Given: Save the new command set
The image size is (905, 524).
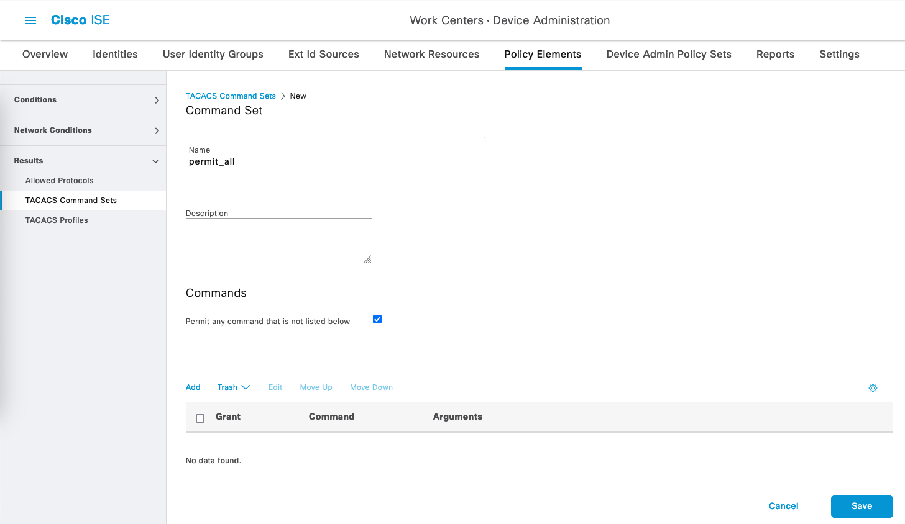Looking at the screenshot, I should [x=861, y=507].
